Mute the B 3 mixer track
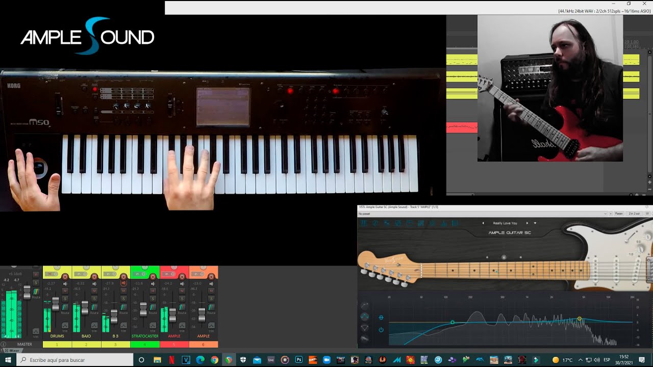 coord(123,291)
